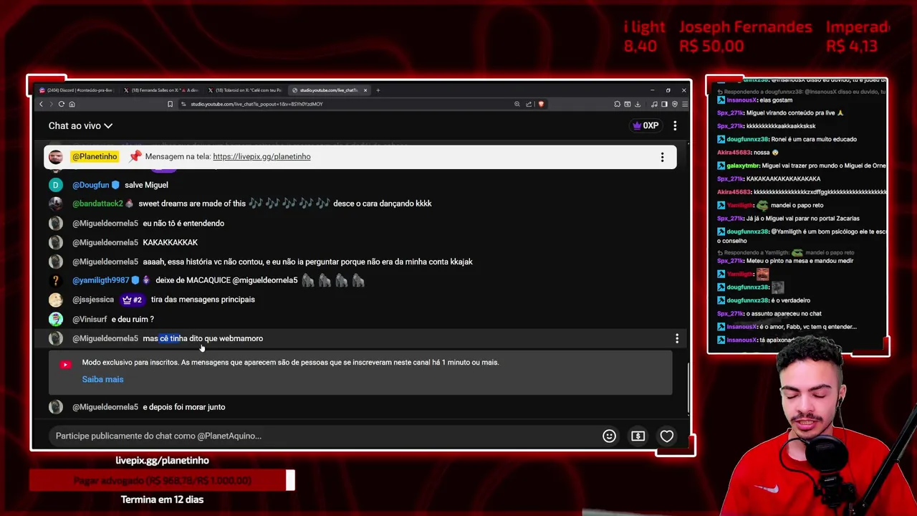Click the @Planetinho pinned author name
The width and height of the screenshot is (917, 516).
[94, 156]
